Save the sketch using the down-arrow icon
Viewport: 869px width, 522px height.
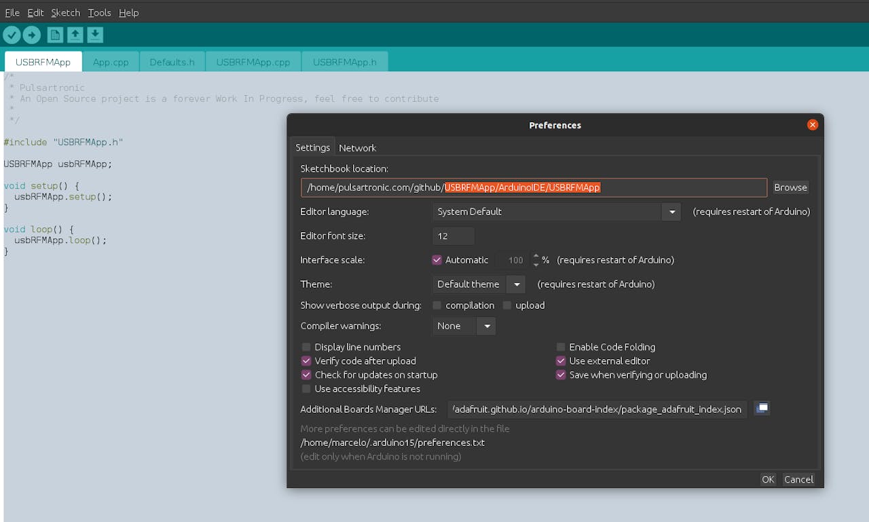[x=95, y=35]
